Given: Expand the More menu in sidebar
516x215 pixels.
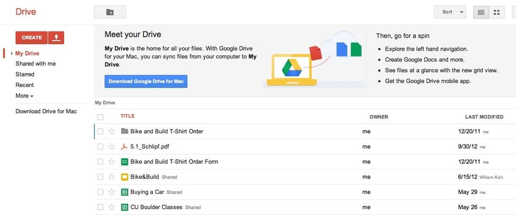Looking at the screenshot, I should (24, 96).
